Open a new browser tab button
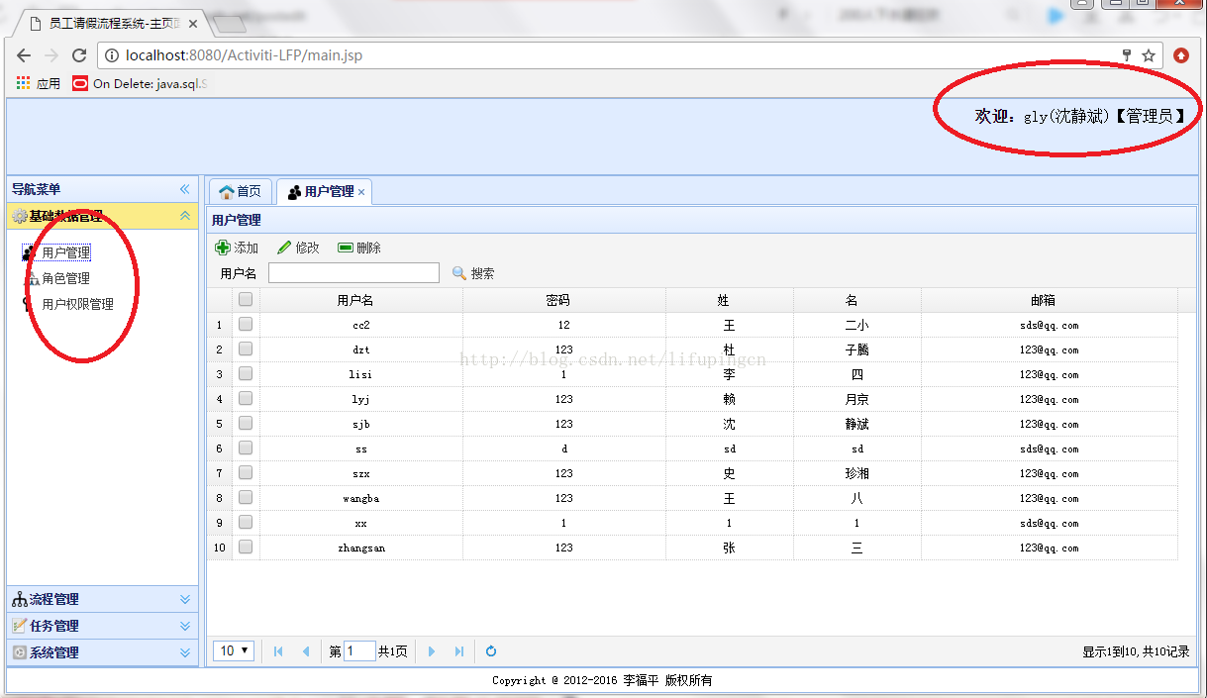This screenshot has width=1207, height=698. (x=230, y=24)
